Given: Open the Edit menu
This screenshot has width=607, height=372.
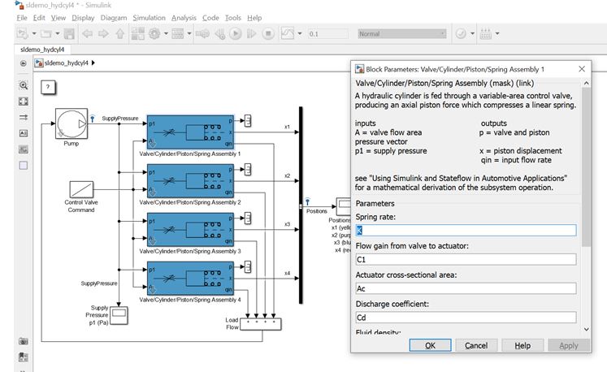Looking at the screenshot, I should click(x=39, y=18).
